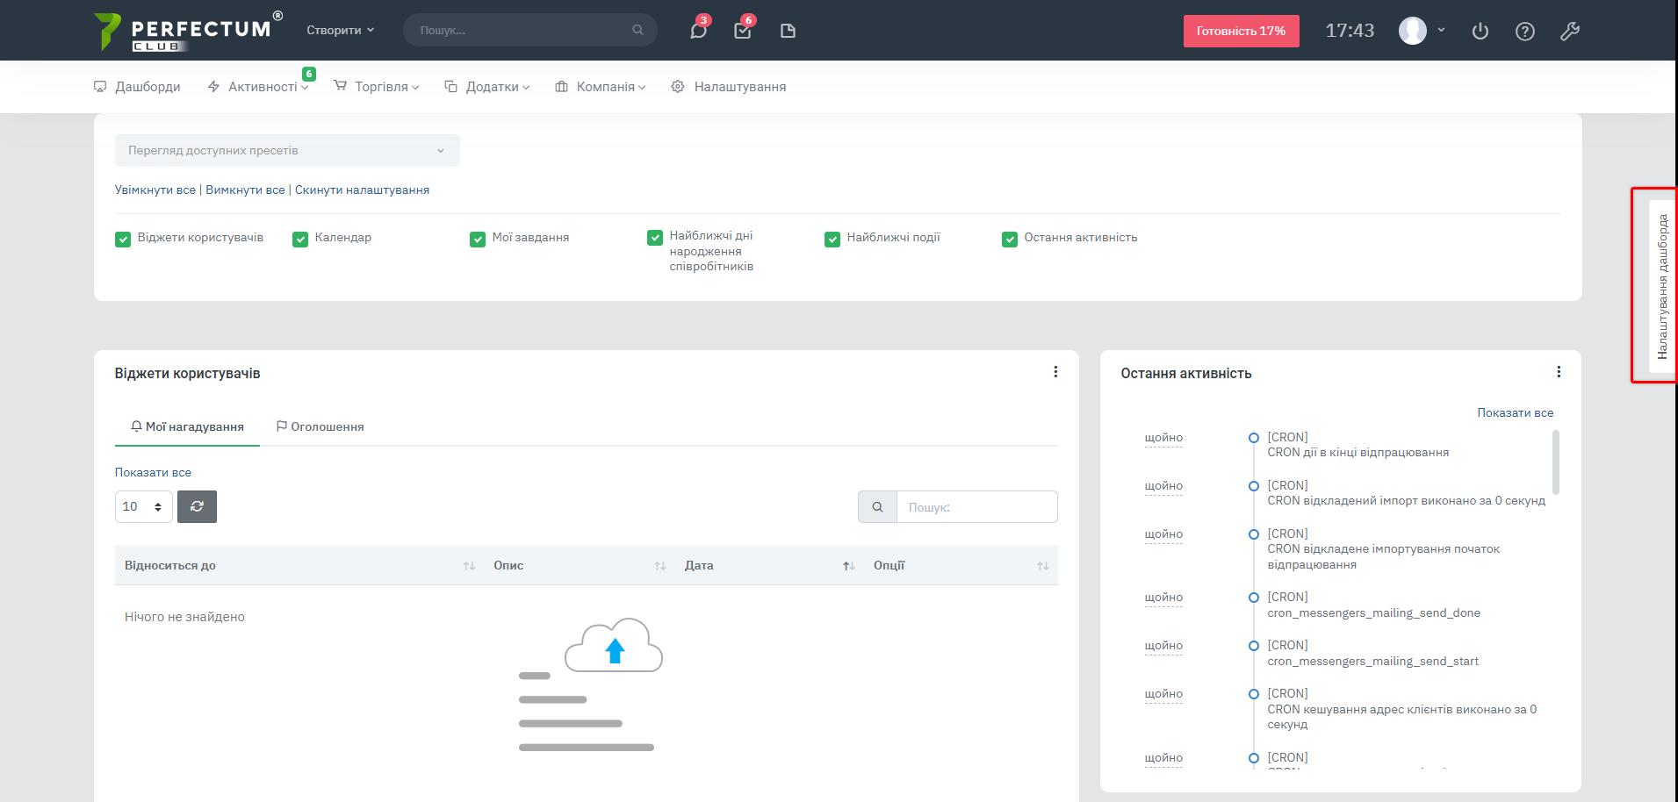Click the power logout icon
1678x802 pixels.
[1480, 31]
